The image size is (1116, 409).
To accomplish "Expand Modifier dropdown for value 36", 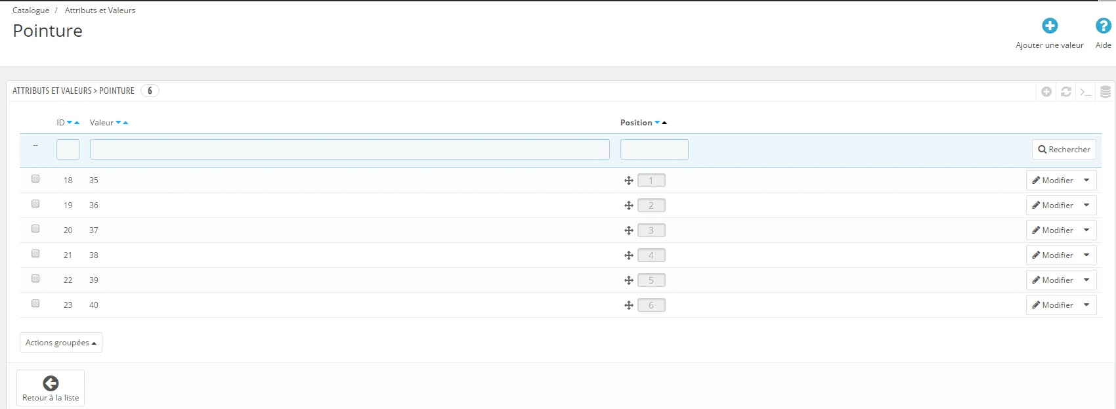I will [1086, 205].
